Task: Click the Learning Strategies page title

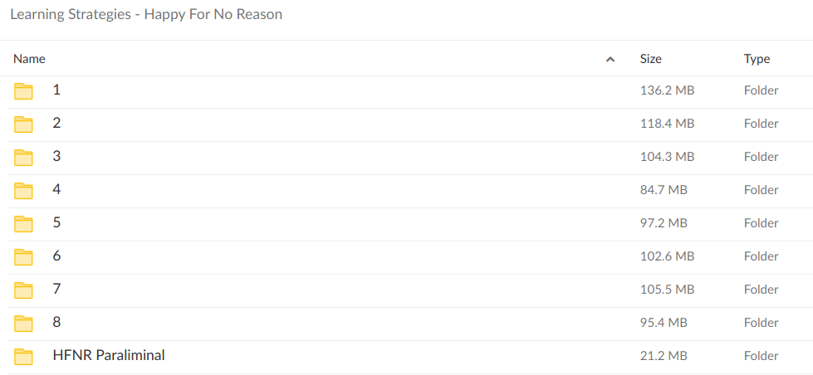Action: (146, 15)
